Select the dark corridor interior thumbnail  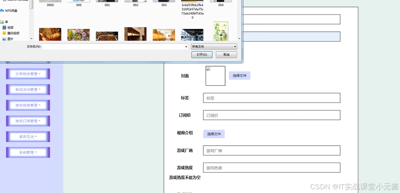point(135,34)
